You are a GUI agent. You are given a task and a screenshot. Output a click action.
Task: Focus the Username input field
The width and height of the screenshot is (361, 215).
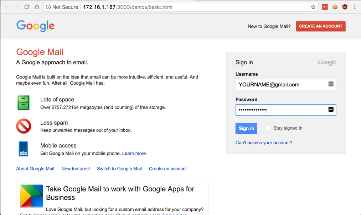pos(280,85)
